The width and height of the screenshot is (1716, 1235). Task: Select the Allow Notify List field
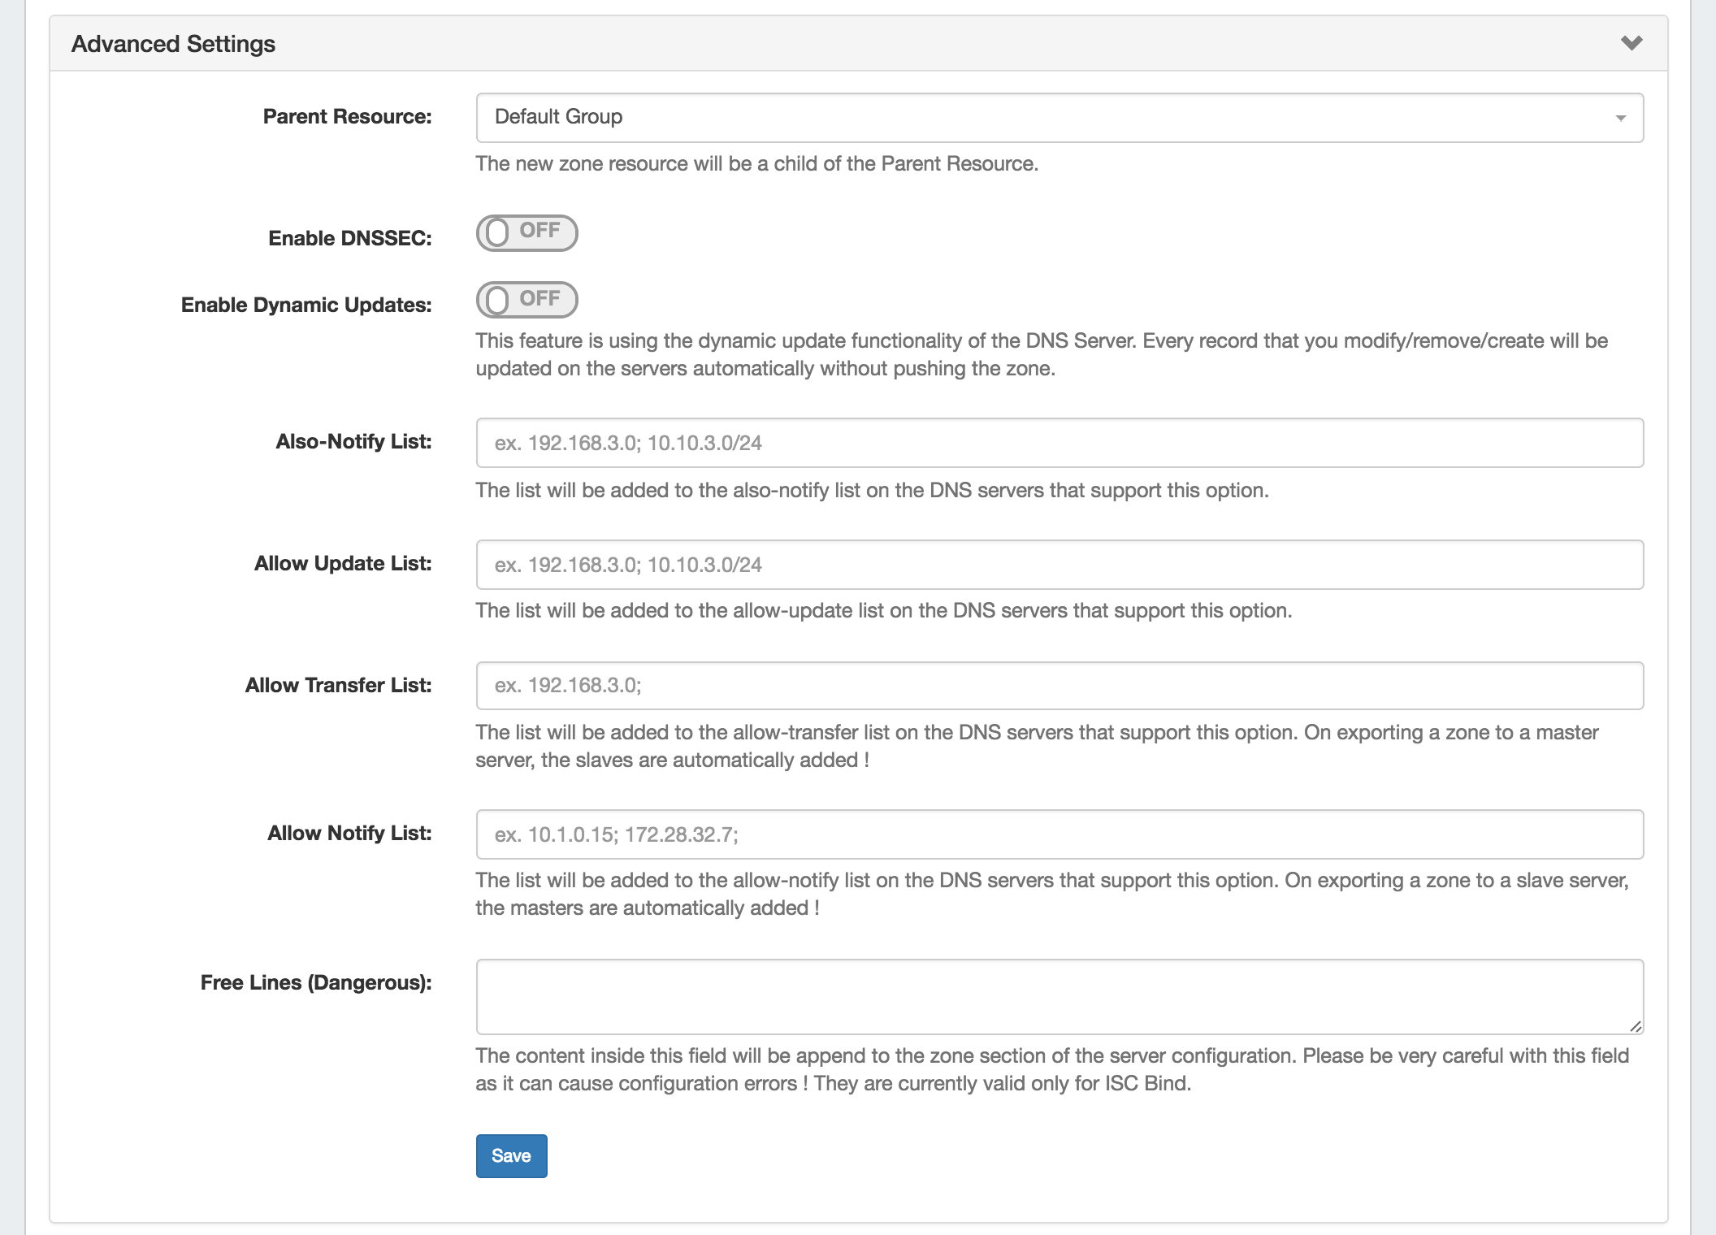coord(1059,834)
